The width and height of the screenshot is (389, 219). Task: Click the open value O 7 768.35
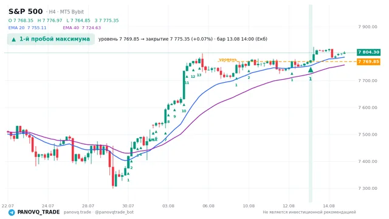(21, 20)
